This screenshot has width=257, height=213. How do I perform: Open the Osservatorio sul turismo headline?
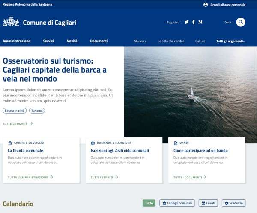click(55, 70)
